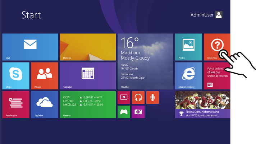Open the Video app small tile
256x144 pixels.
124,98
